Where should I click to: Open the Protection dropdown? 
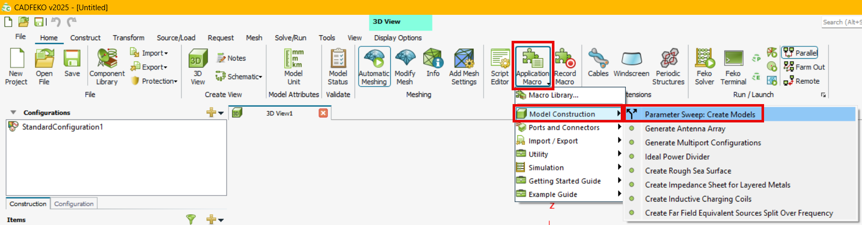pyautogui.click(x=154, y=81)
